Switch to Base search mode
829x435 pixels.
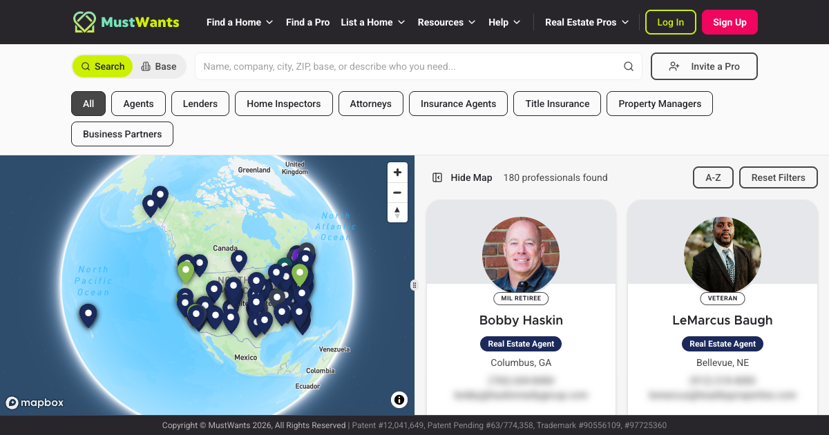coord(159,67)
